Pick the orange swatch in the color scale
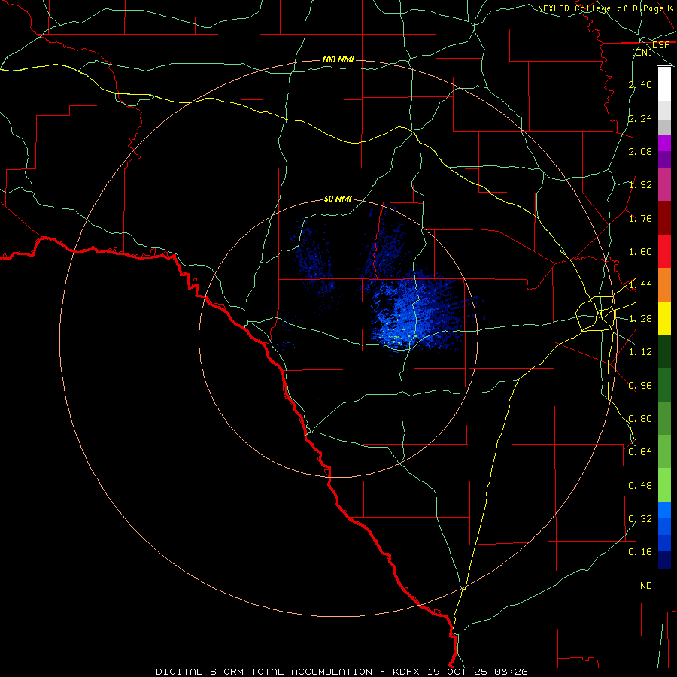Image resolution: width=677 pixels, height=677 pixels. click(x=664, y=284)
